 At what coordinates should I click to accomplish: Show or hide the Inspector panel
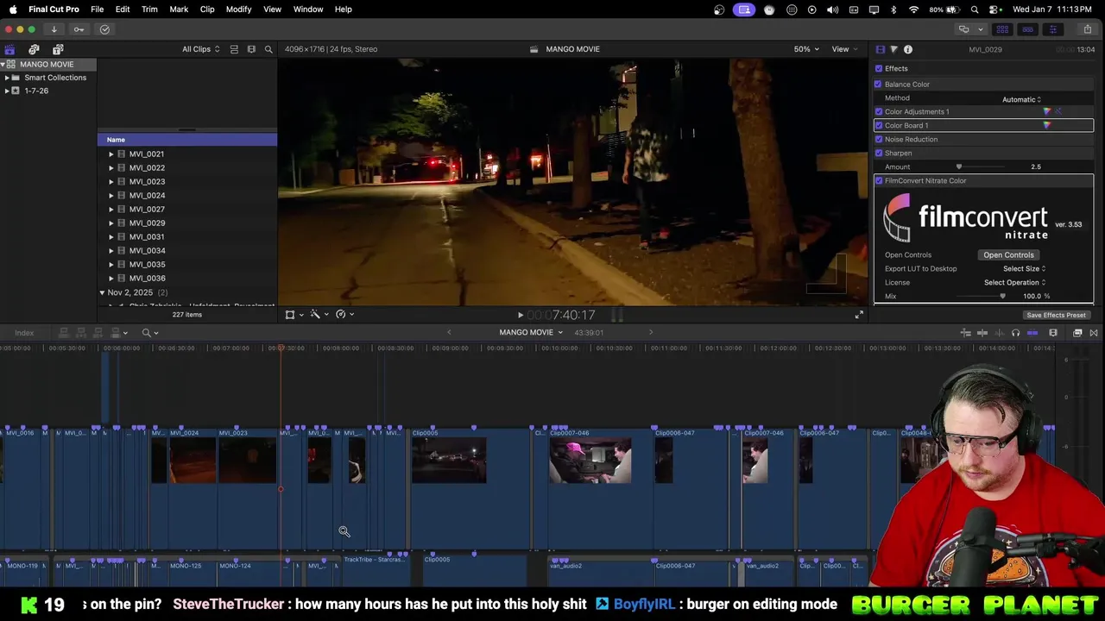click(x=1052, y=29)
